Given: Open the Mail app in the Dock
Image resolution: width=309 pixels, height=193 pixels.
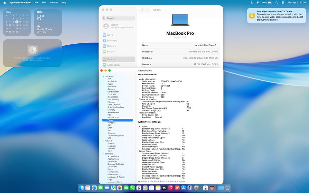Looking at the screenshot, I should click(107, 188).
